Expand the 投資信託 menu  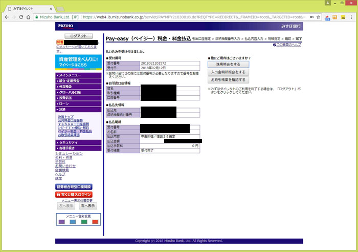(x=78, y=98)
